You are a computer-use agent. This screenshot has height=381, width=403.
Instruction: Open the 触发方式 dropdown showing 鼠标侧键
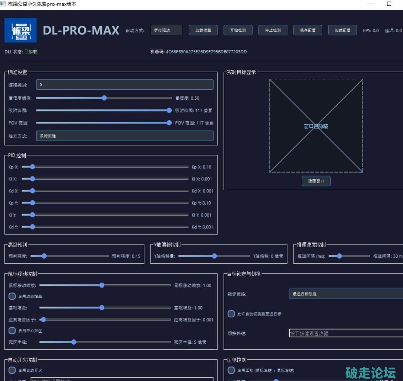point(125,136)
